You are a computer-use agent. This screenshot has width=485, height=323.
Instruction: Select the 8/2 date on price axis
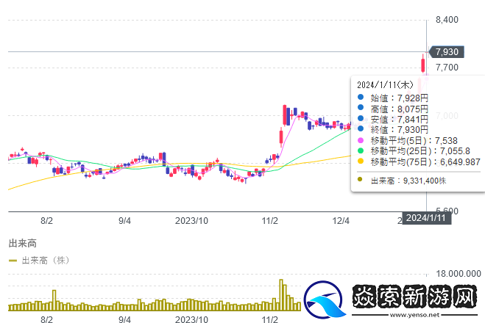point(47,219)
